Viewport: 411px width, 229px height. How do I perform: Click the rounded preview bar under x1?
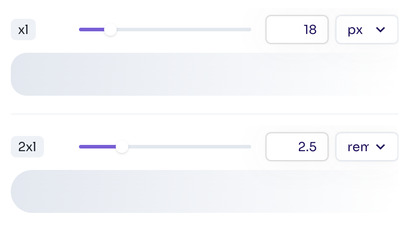tap(197, 74)
